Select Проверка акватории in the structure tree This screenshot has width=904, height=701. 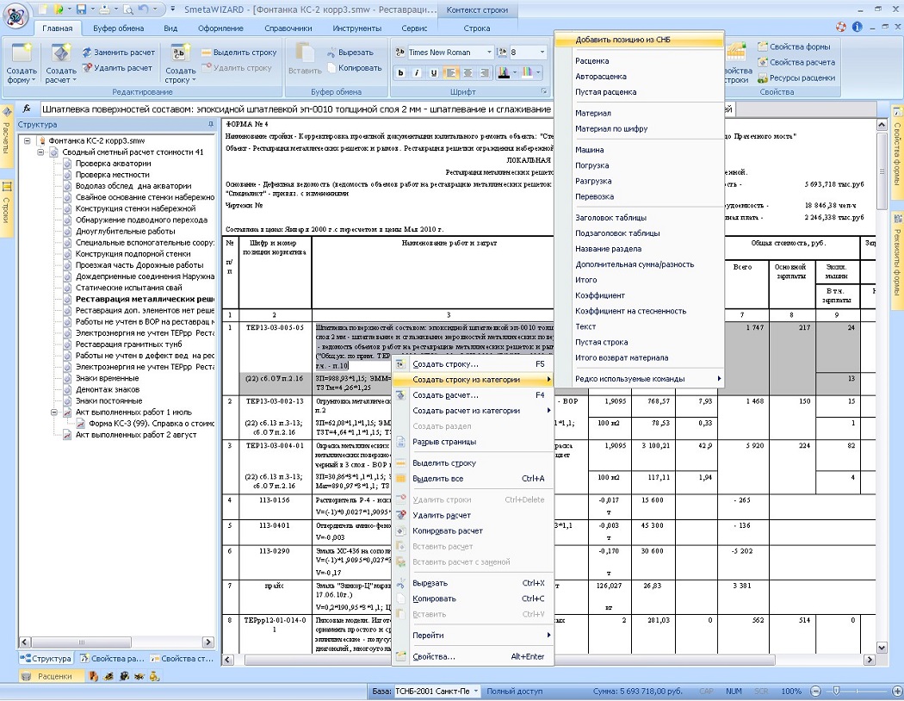113,164
